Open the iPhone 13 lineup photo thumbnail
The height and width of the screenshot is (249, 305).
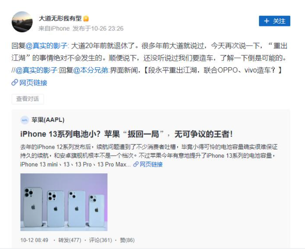pos(64,202)
